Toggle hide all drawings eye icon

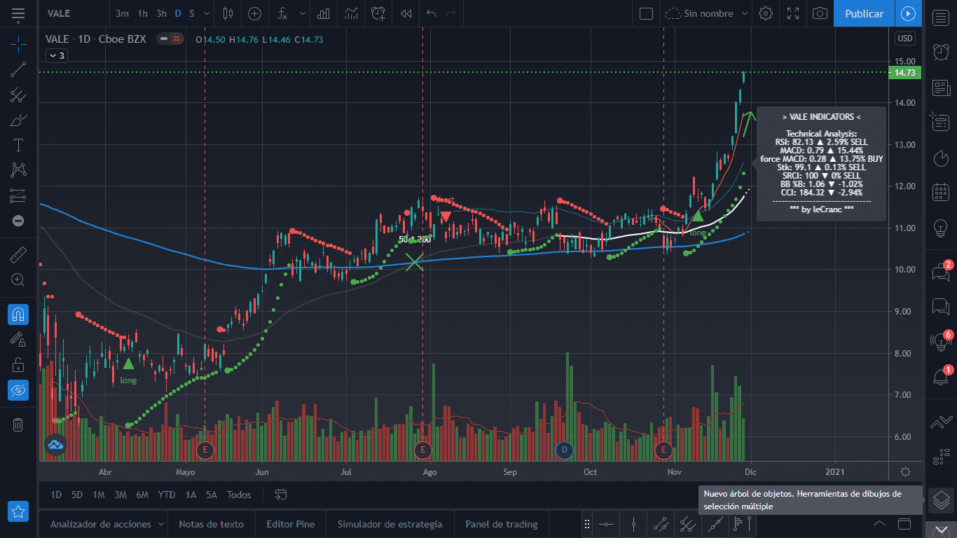[x=18, y=390]
